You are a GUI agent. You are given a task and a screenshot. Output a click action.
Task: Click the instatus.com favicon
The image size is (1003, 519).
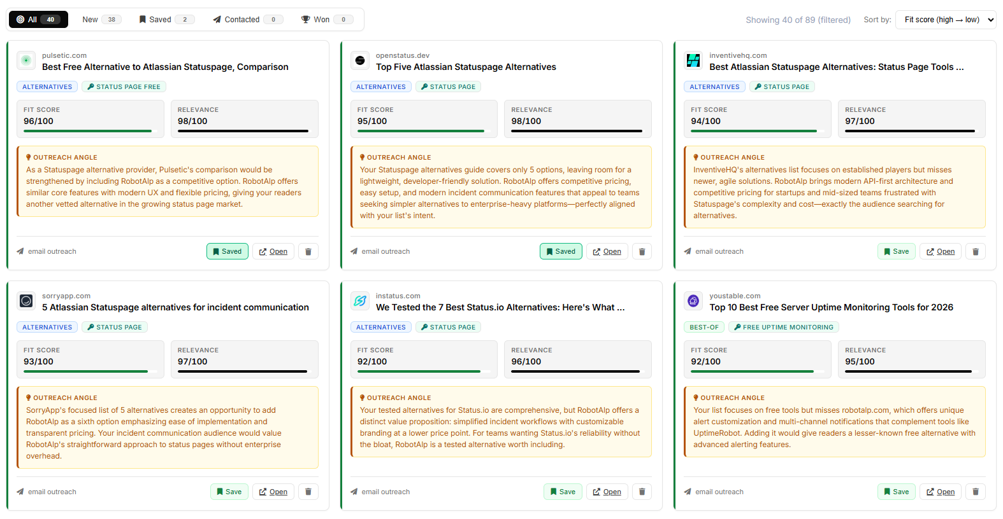coord(360,301)
